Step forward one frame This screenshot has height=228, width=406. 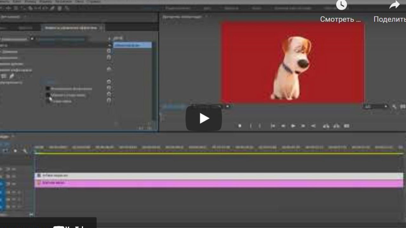point(303,126)
